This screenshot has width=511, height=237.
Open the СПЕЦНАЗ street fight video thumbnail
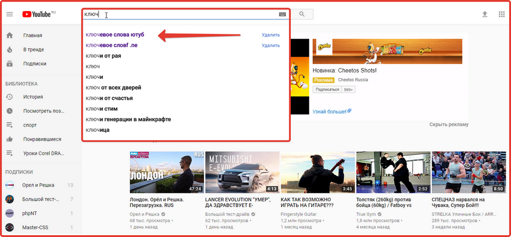pos(469,172)
